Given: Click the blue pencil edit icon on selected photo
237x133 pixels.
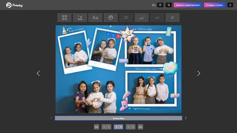Looking at the screenshot, I should (x=108, y=34).
